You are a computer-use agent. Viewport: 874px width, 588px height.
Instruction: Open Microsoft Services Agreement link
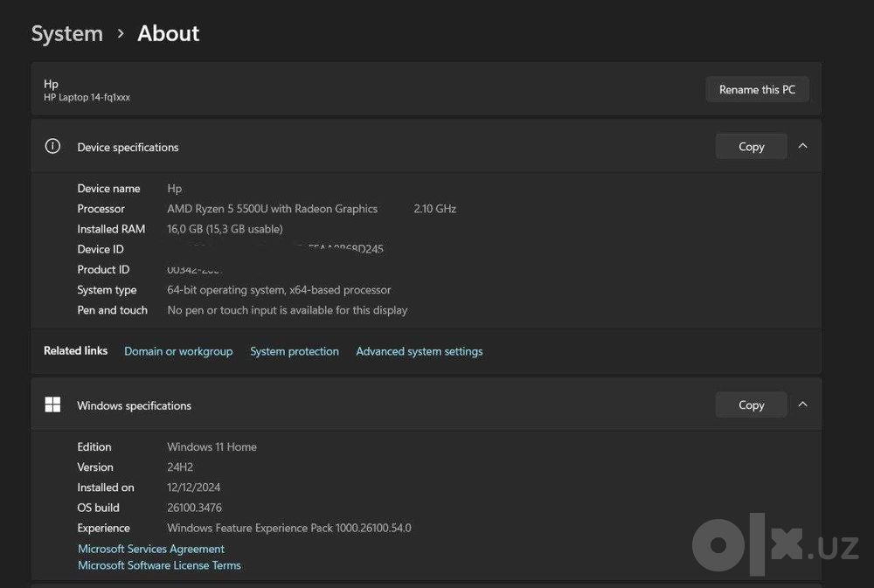click(x=151, y=549)
